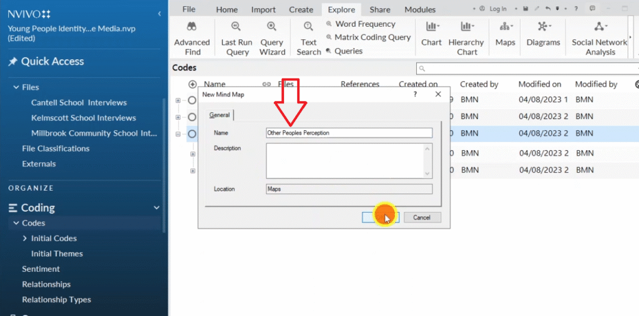The width and height of the screenshot is (639, 316).
Task: Switch to the Create ribbon tab
Action: [301, 9]
